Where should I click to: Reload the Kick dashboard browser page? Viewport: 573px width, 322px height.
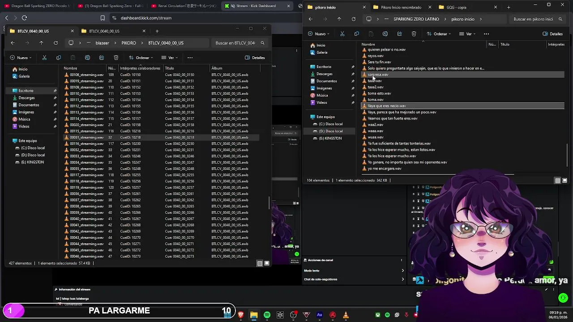[24, 18]
